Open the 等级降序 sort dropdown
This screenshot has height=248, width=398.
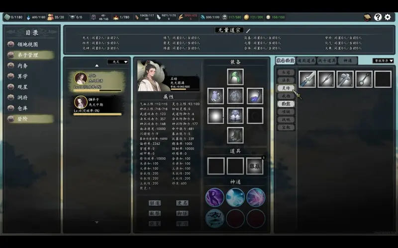383,61
